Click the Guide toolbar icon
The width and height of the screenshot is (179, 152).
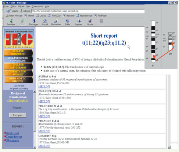click(x=67, y=21)
